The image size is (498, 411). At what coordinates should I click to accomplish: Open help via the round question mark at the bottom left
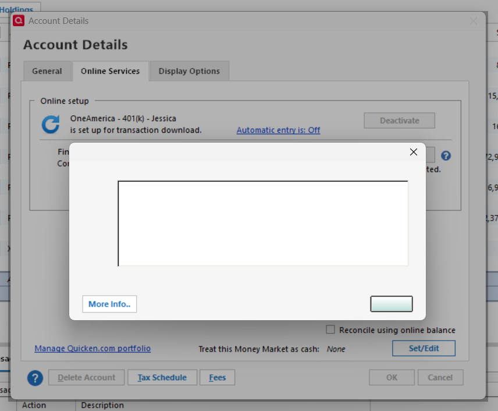coord(35,378)
